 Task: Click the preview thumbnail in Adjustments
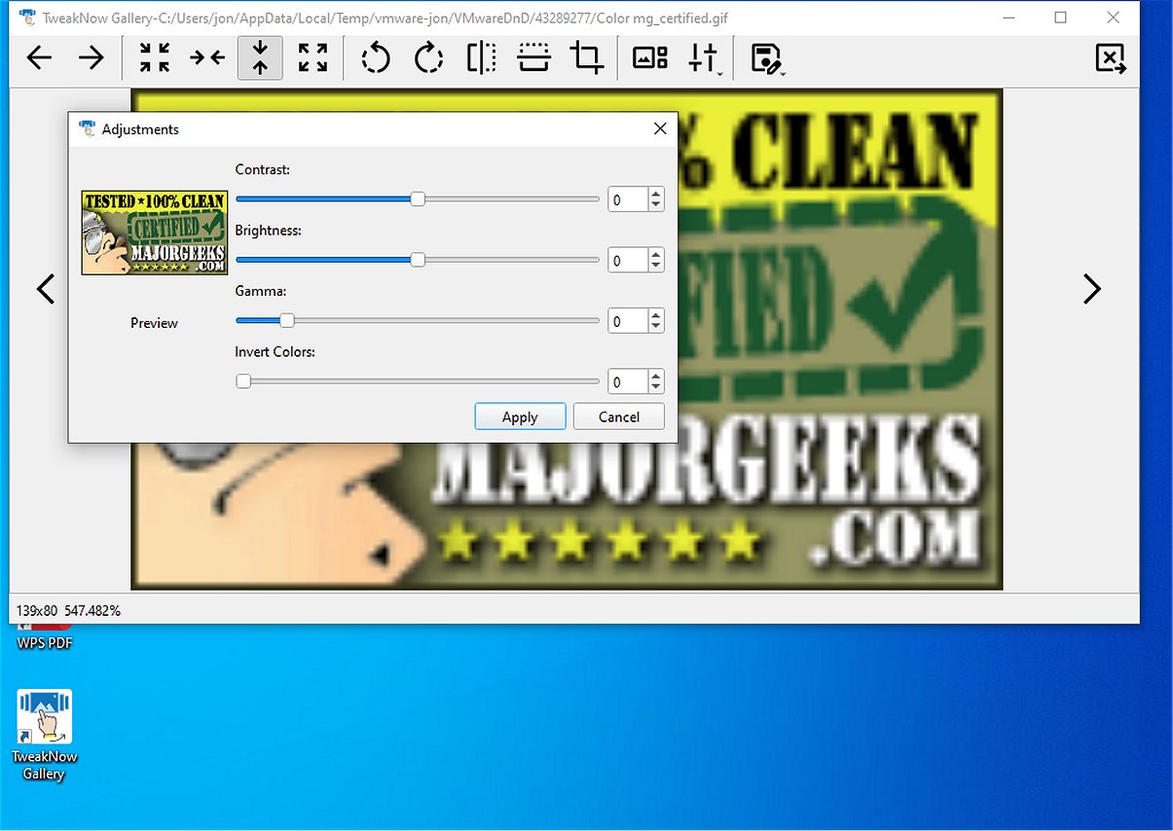point(154,233)
